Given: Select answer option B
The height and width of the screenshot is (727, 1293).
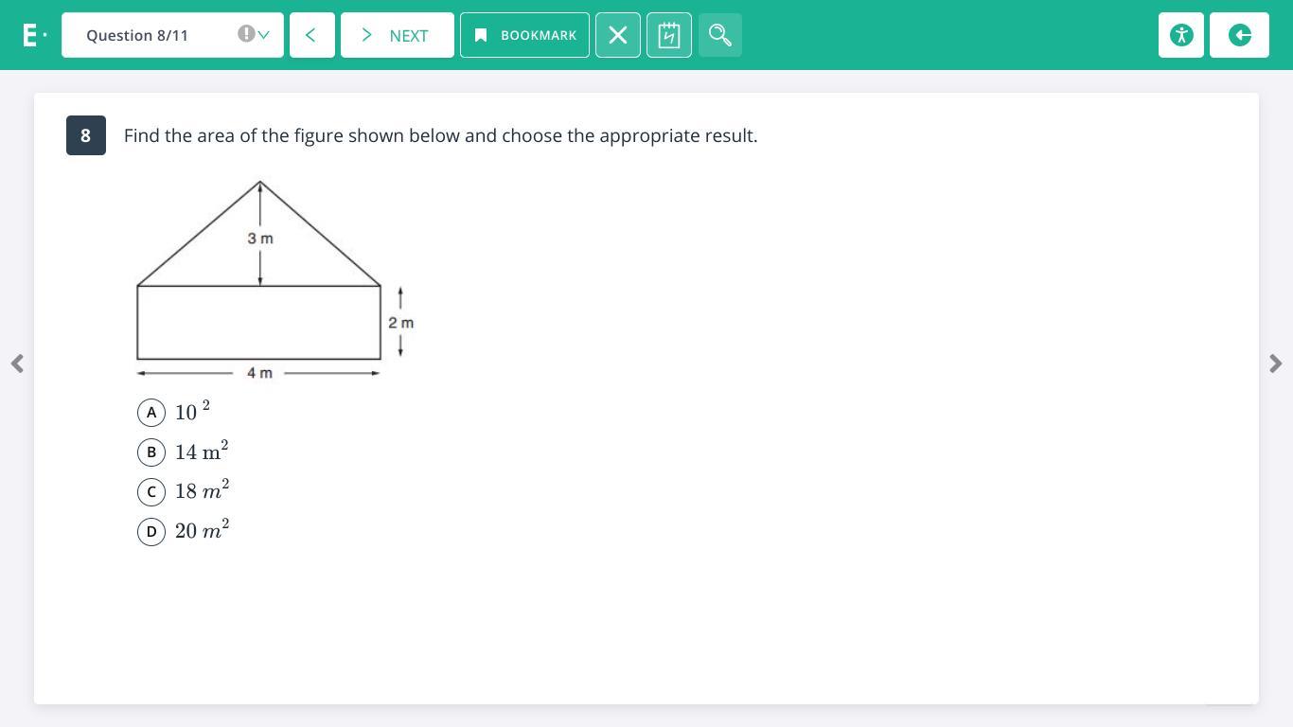Looking at the screenshot, I should tap(151, 452).
